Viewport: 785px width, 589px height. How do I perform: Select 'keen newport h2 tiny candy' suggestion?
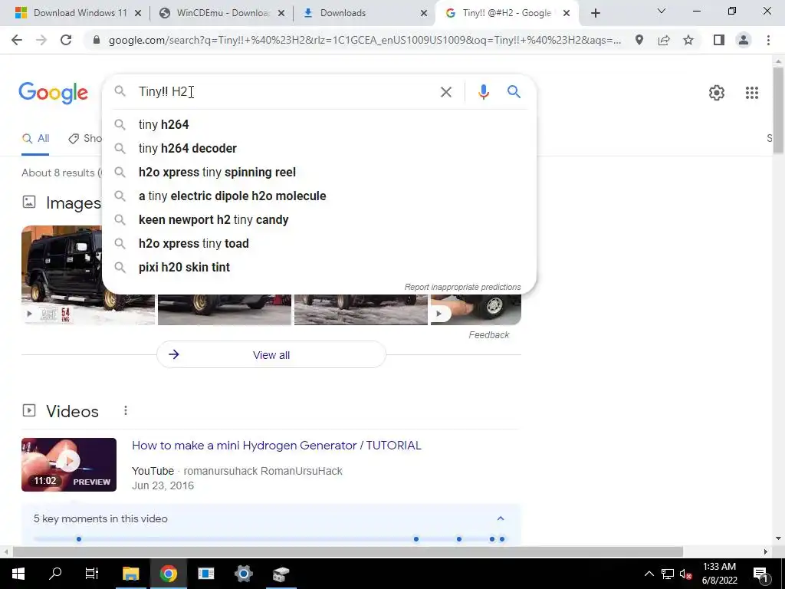tap(319, 219)
